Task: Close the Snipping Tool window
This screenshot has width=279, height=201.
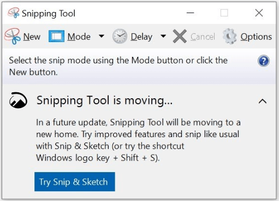Action: click(259, 13)
